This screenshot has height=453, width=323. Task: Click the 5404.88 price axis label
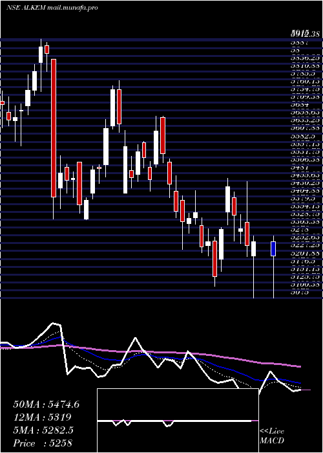(304, 191)
